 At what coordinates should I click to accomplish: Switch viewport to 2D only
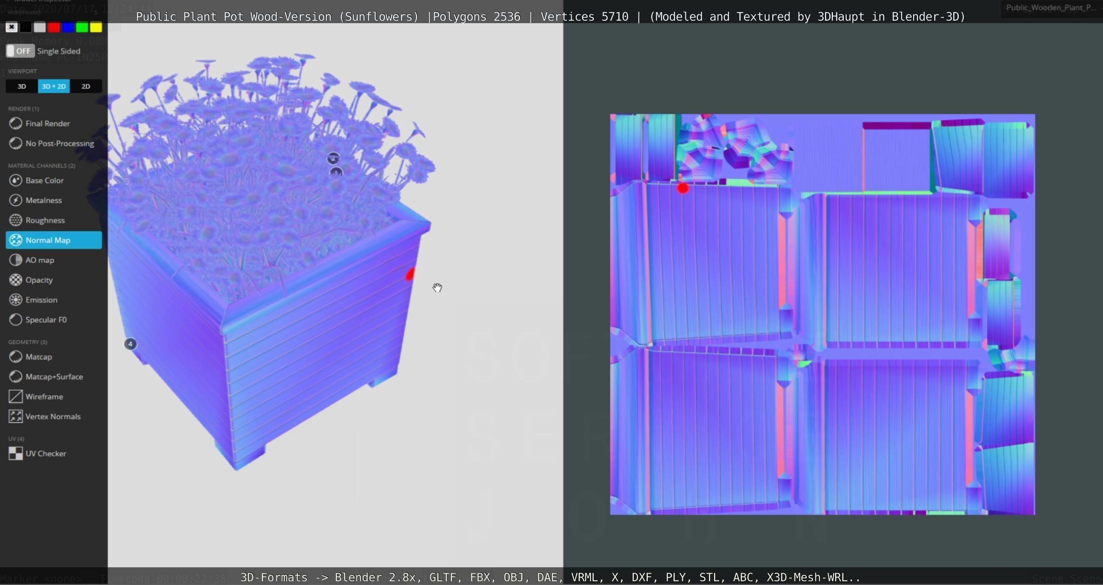pos(86,86)
